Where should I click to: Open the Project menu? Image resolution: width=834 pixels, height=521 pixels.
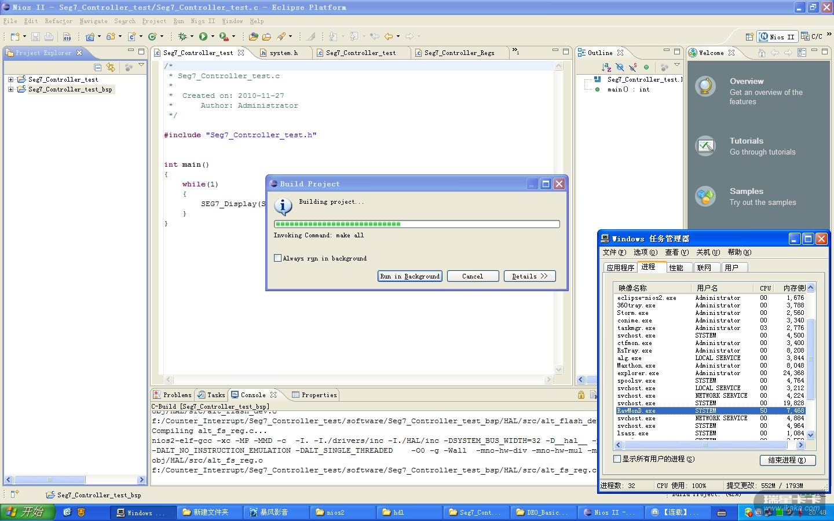tap(154, 21)
